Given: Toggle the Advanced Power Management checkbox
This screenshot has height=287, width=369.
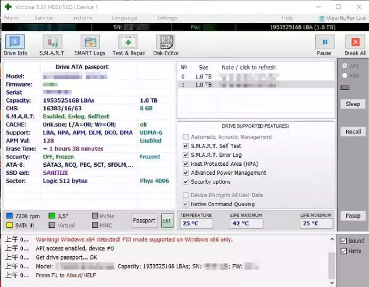Looking at the screenshot, I should [x=186, y=173].
